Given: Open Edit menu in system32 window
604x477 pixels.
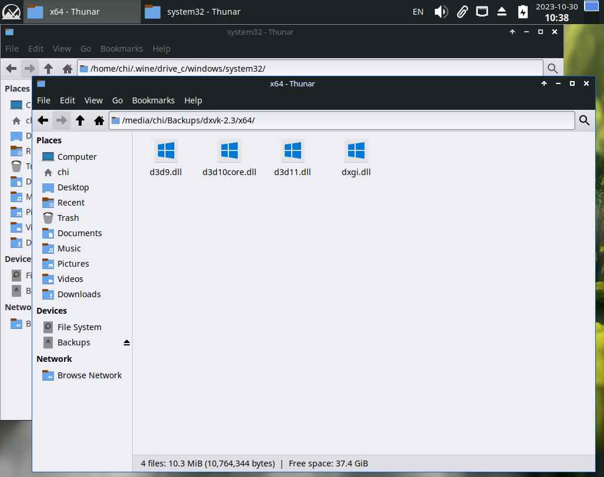Looking at the screenshot, I should [x=35, y=49].
